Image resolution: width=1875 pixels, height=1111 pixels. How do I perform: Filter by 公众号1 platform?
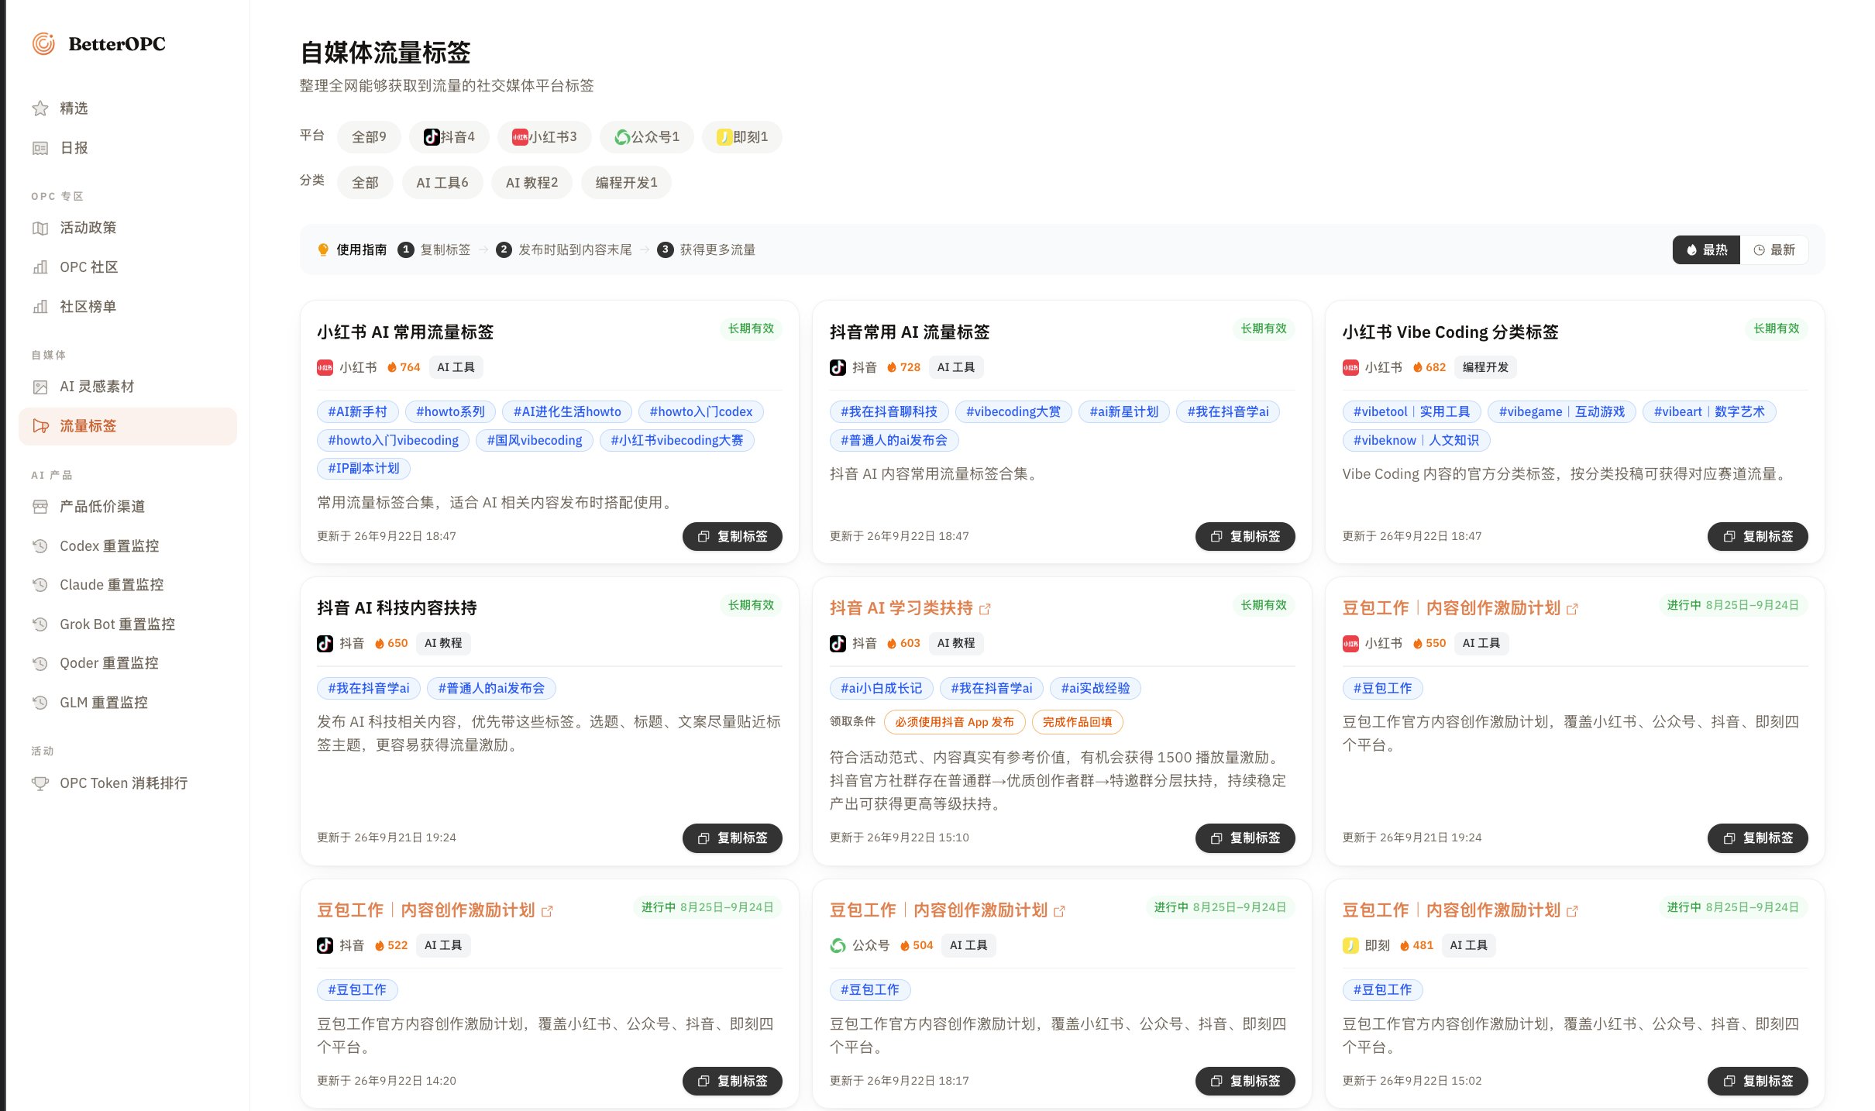point(647,137)
